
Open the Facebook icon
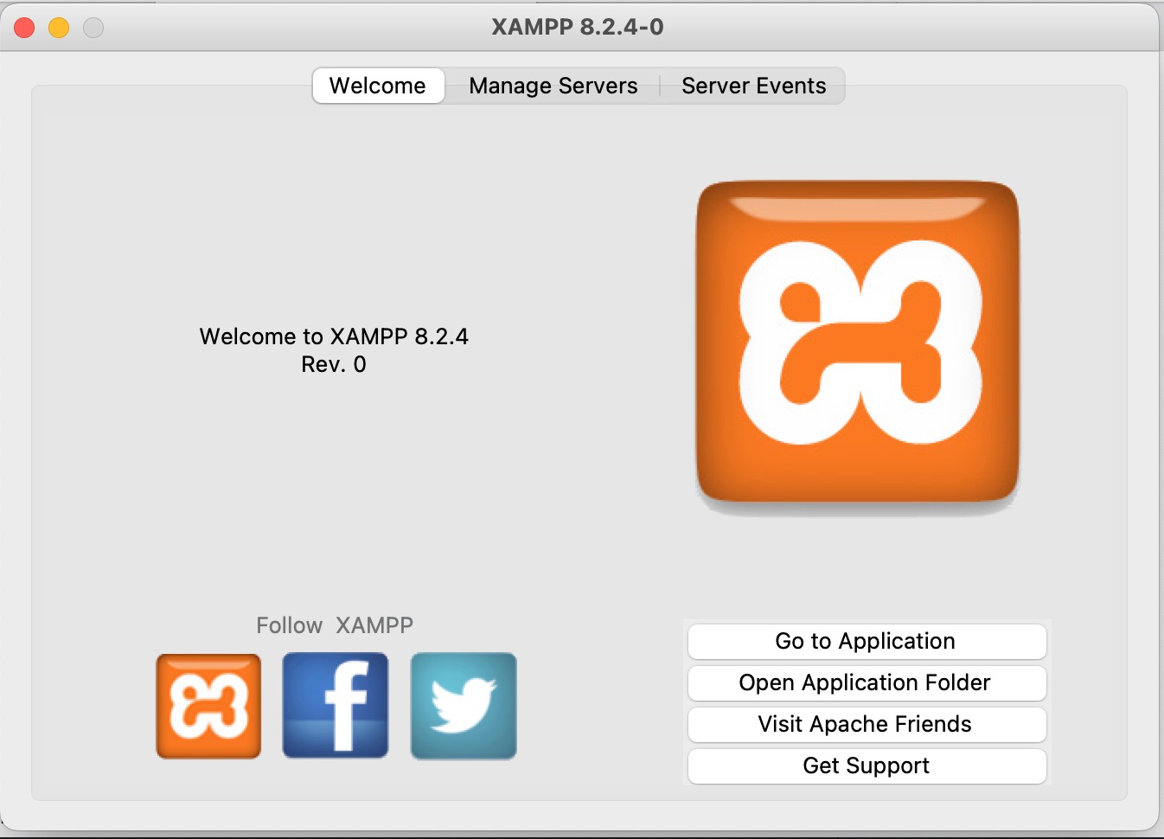click(335, 705)
